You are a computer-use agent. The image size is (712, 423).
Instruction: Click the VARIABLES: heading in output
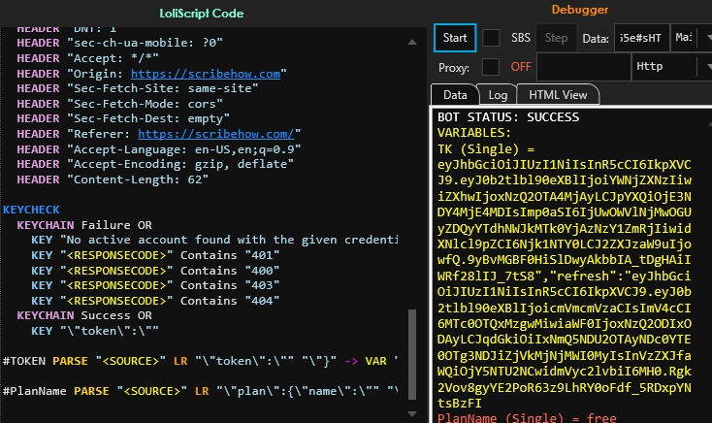pos(474,133)
